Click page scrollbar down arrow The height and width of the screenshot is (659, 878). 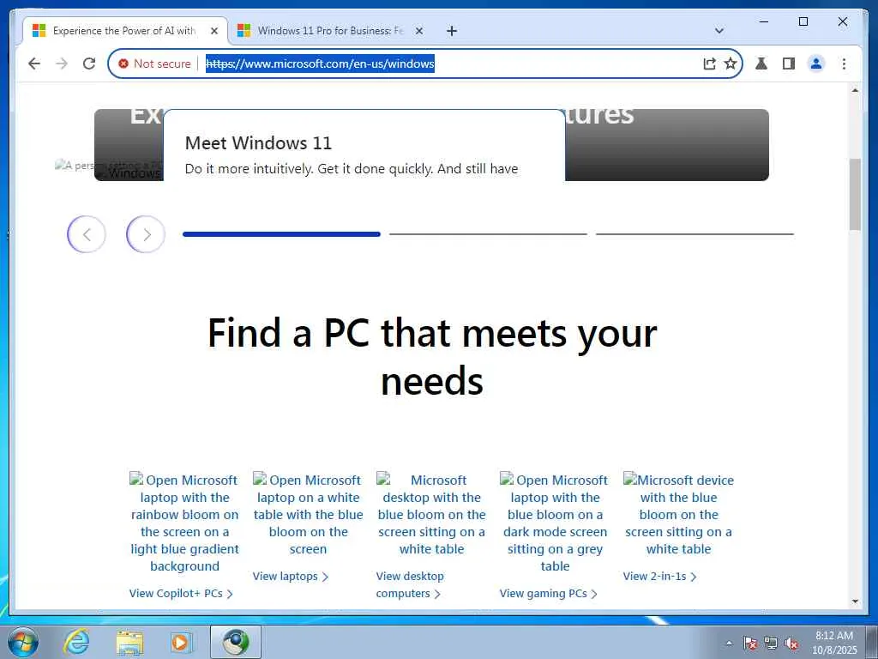(855, 602)
